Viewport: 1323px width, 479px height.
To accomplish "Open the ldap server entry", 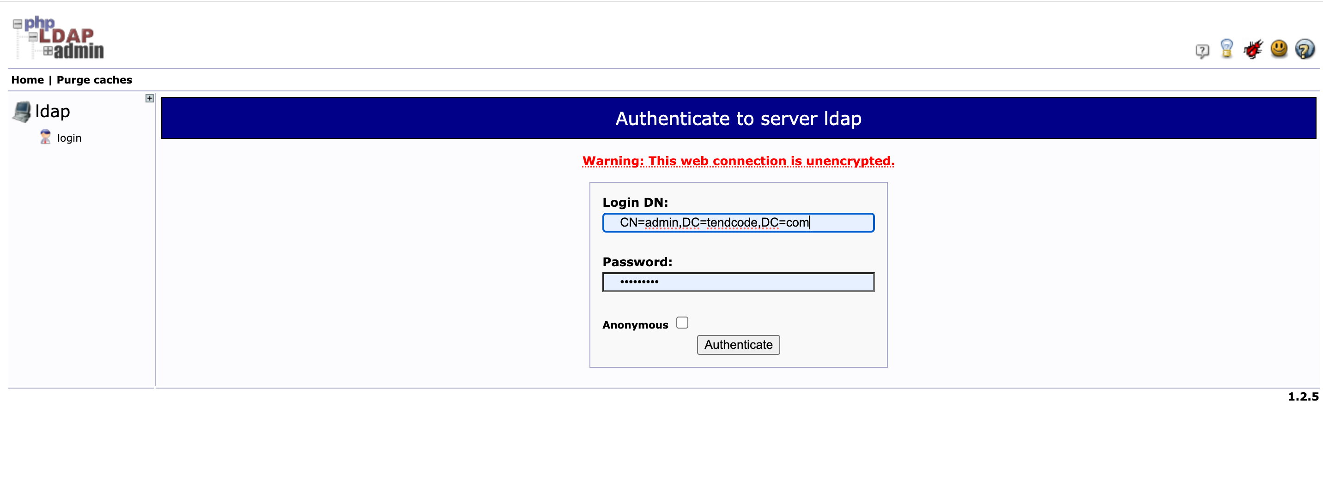I will (52, 111).
